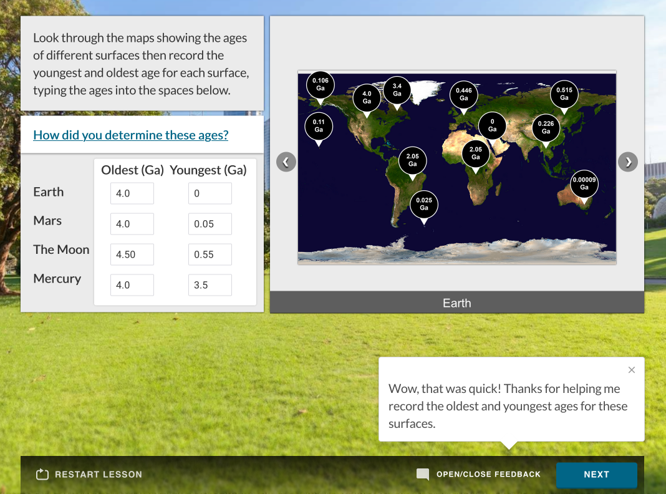Open 'How did you determine these ages?' link

pos(131,135)
